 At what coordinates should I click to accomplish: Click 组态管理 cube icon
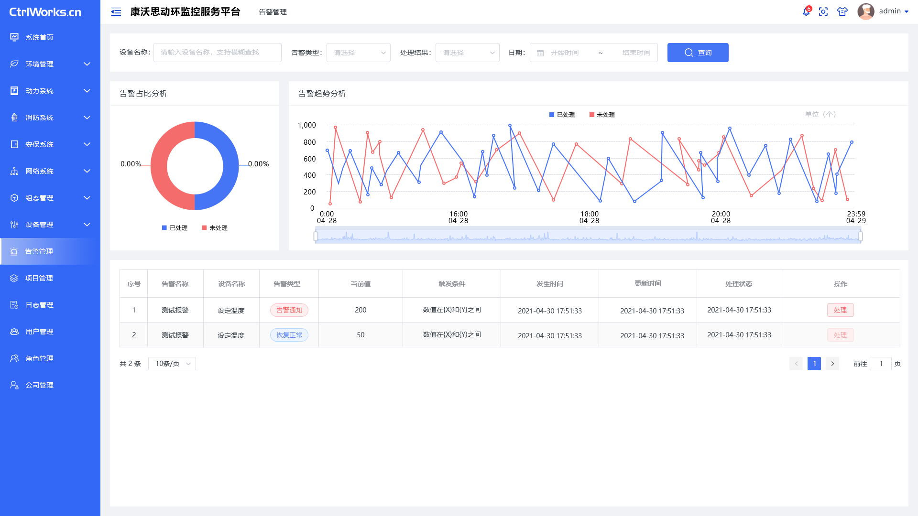pos(14,198)
